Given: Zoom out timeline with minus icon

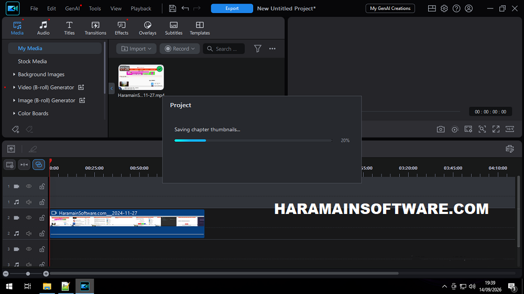Looking at the screenshot, I should pos(6,274).
